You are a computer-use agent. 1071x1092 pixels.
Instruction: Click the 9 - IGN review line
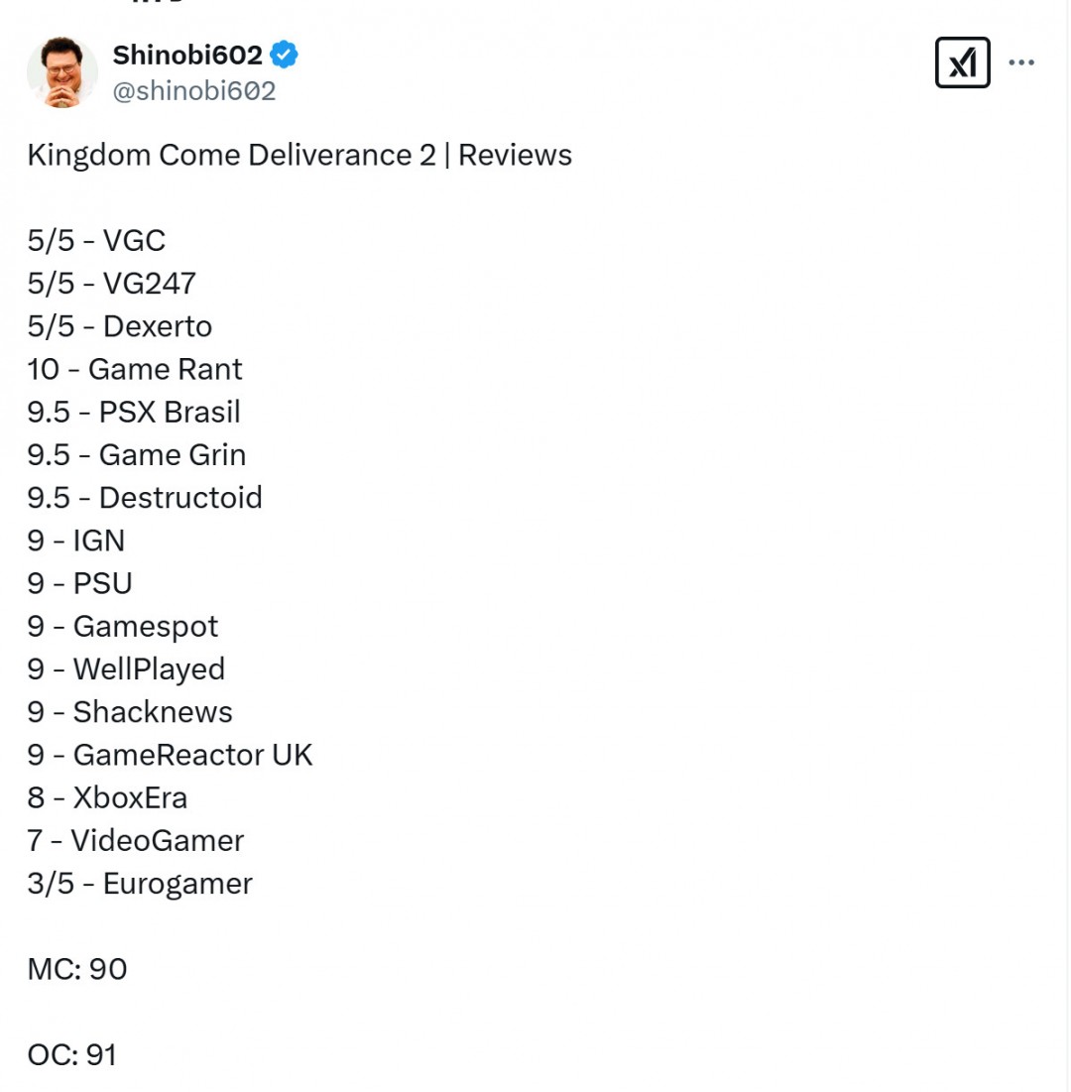tap(76, 541)
